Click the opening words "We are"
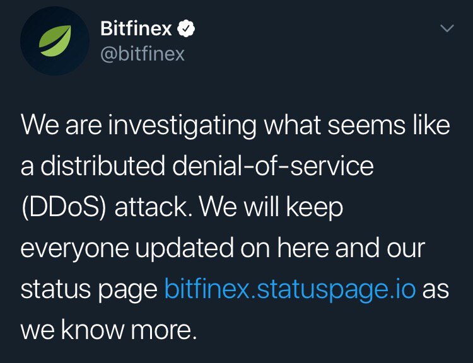The width and height of the screenshot is (473, 363). point(62,126)
